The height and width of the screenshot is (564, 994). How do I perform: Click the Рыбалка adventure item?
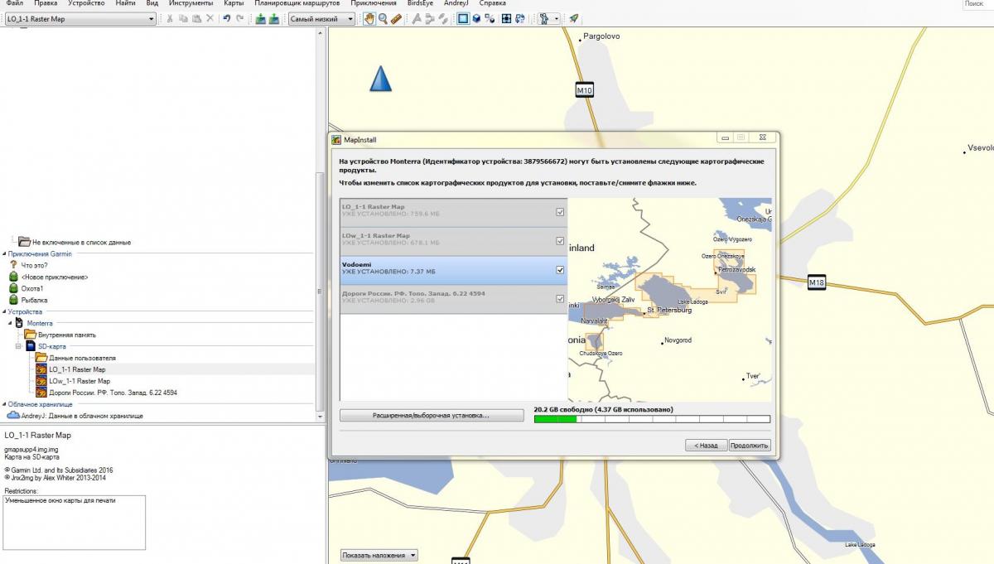(34, 300)
